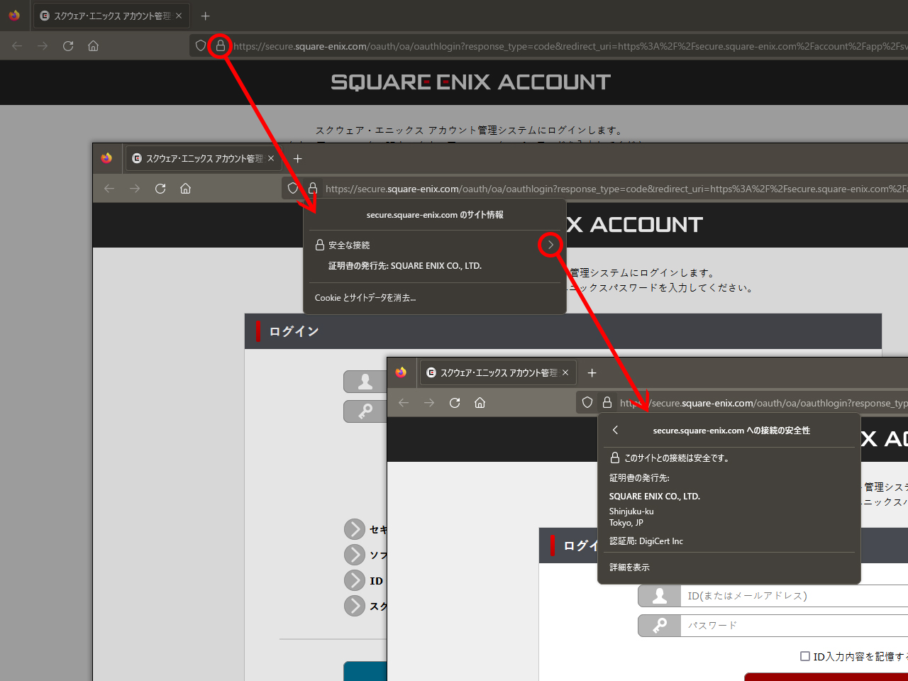Open a new tab in the front window
This screenshot has width=908, height=681.
pos(592,372)
